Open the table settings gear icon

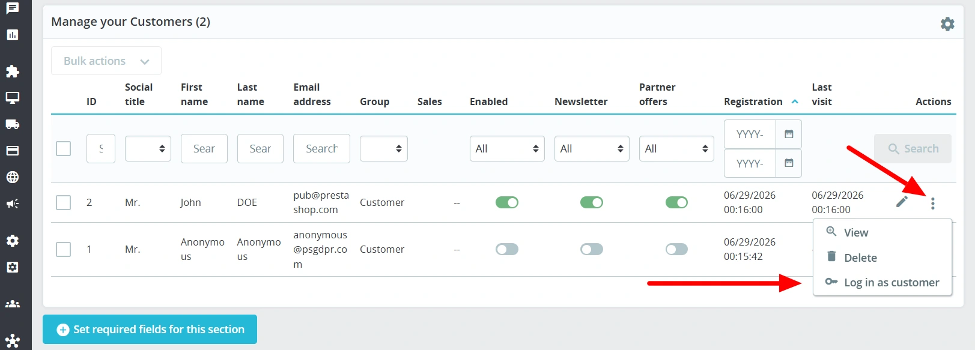click(947, 23)
